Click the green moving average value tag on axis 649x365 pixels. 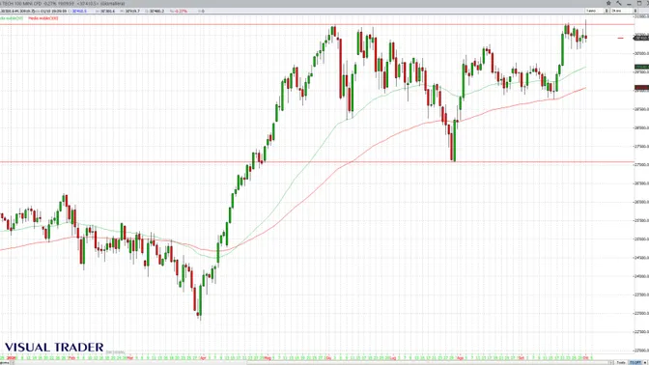tap(641, 67)
